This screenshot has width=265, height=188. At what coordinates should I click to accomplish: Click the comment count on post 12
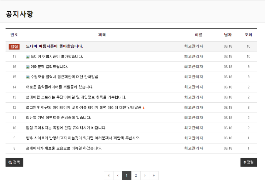144,108
